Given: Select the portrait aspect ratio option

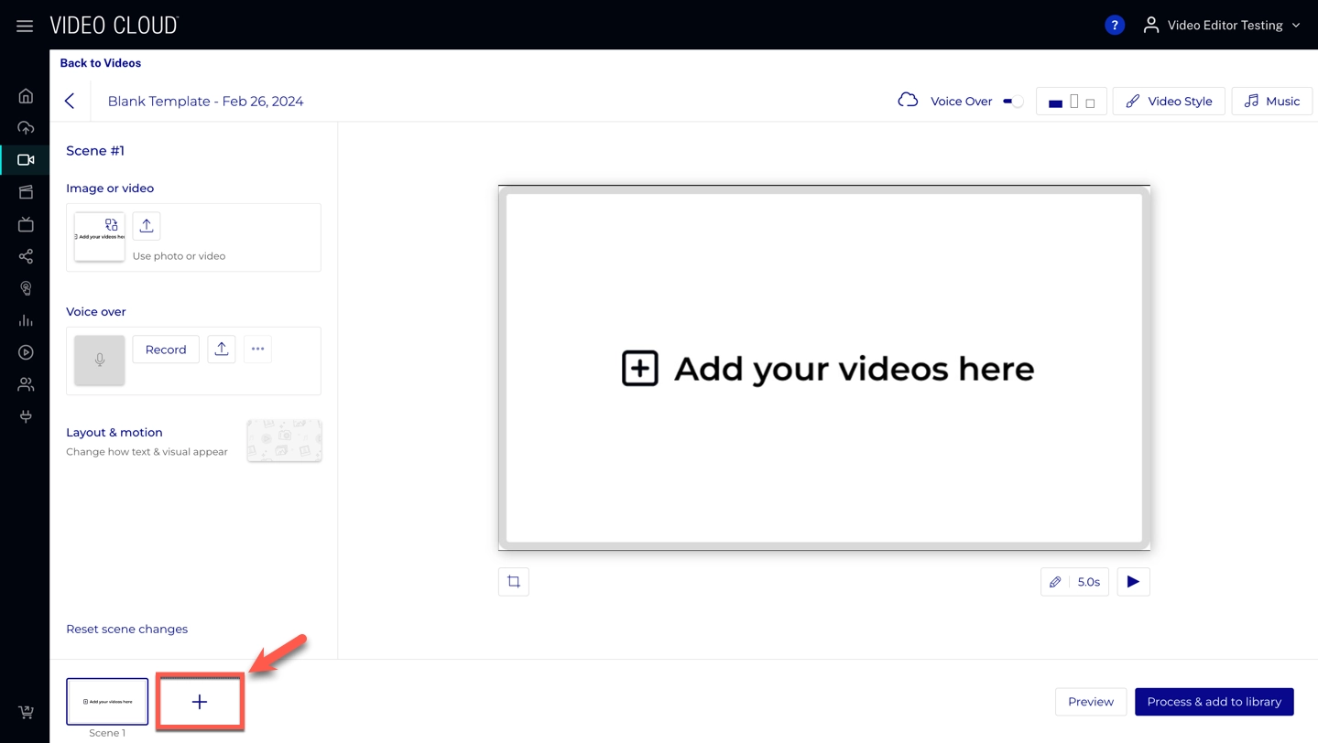Looking at the screenshot, I should point(1073,102).
